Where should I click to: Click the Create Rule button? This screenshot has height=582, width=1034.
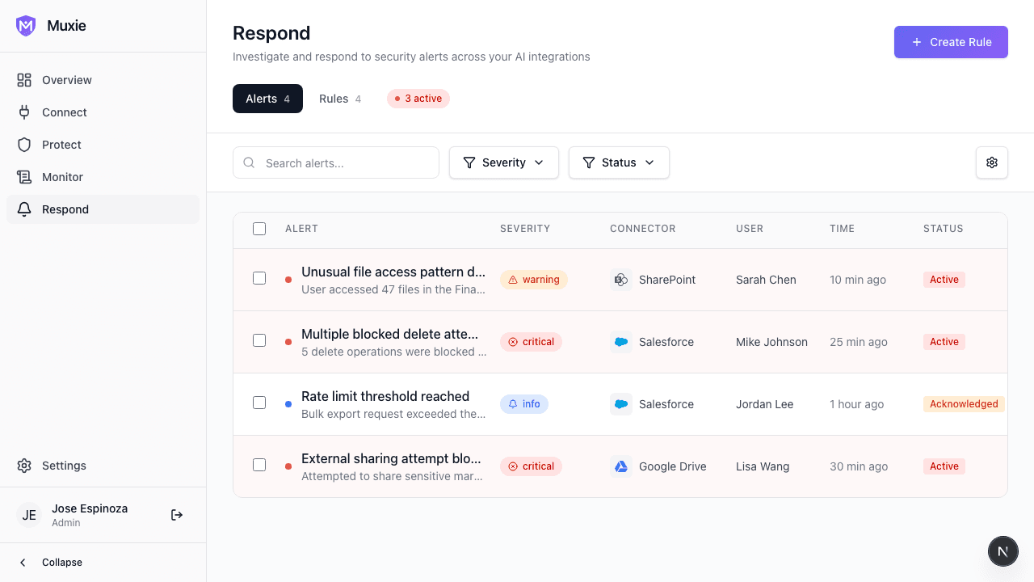951,42
